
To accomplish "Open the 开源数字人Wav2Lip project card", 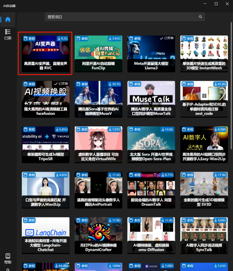I will 46,190.
